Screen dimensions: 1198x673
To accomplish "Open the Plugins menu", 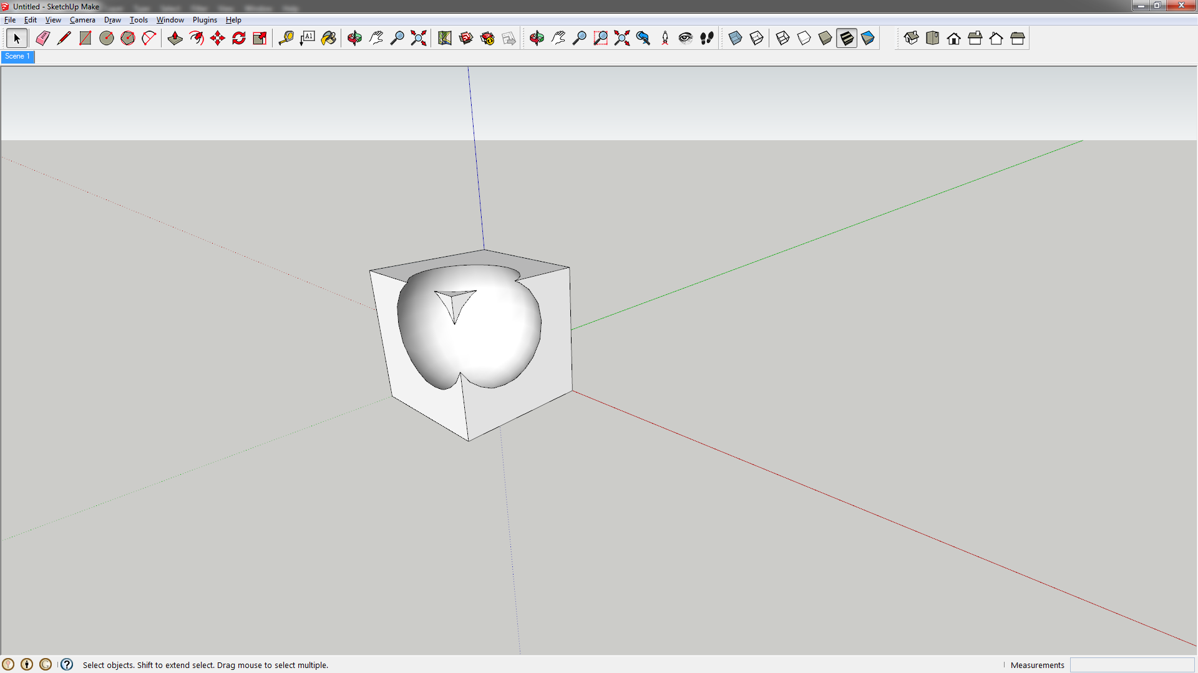I will coord(205,19).
